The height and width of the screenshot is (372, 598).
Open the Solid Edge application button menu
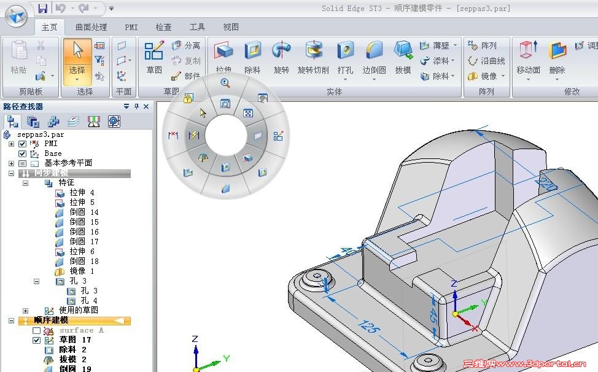tap(16, 15)
